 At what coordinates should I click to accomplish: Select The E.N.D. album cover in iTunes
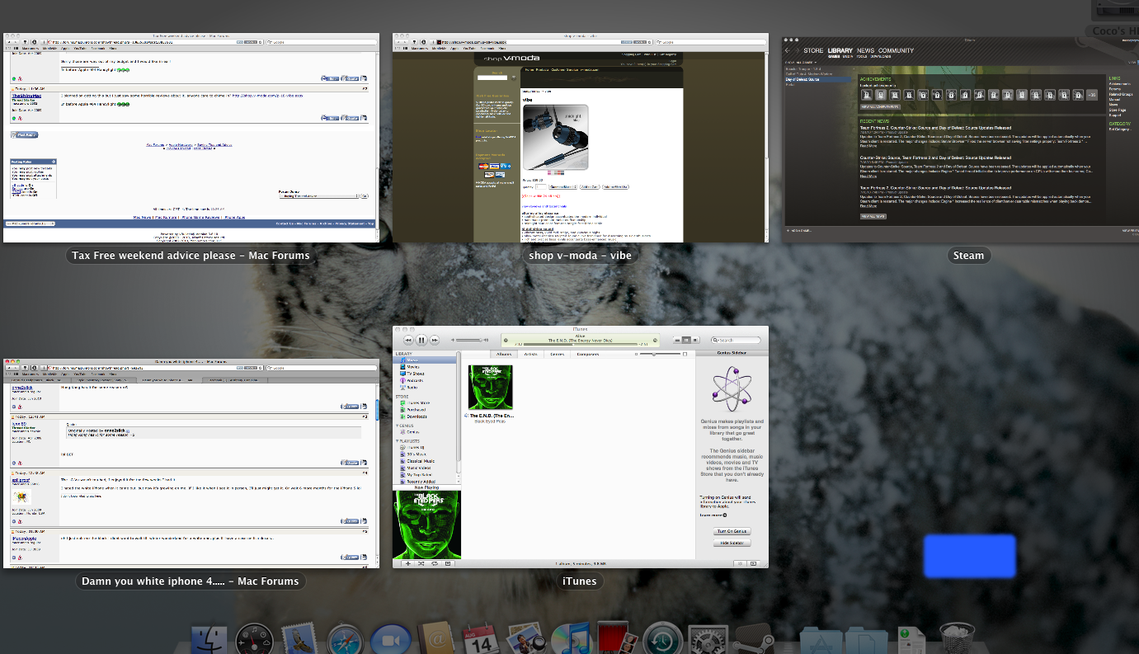(x=491, y=387)
